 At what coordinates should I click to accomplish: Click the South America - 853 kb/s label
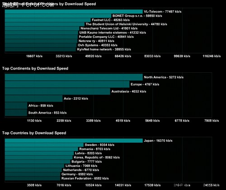[47, 113]
